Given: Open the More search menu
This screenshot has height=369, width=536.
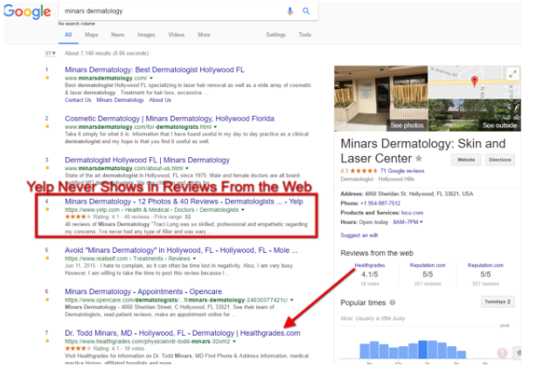Looking at the screenshot, I should tap(204, 35).
